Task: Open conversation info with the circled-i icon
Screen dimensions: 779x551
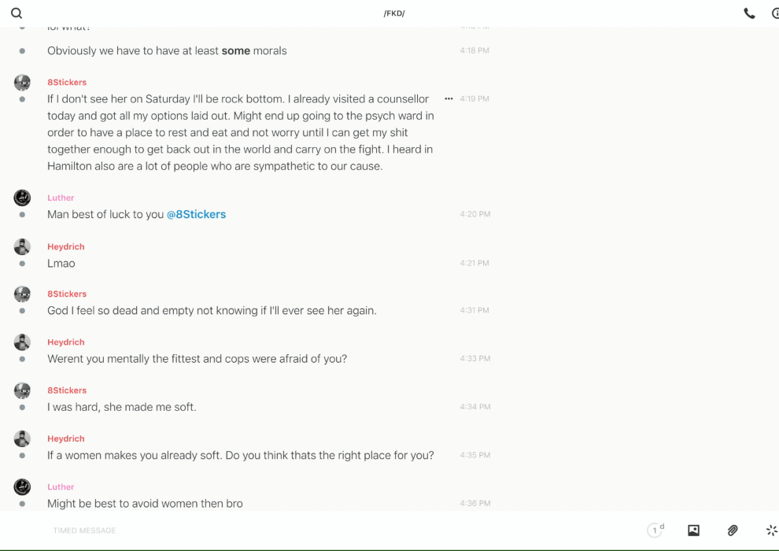Action: 775,13
